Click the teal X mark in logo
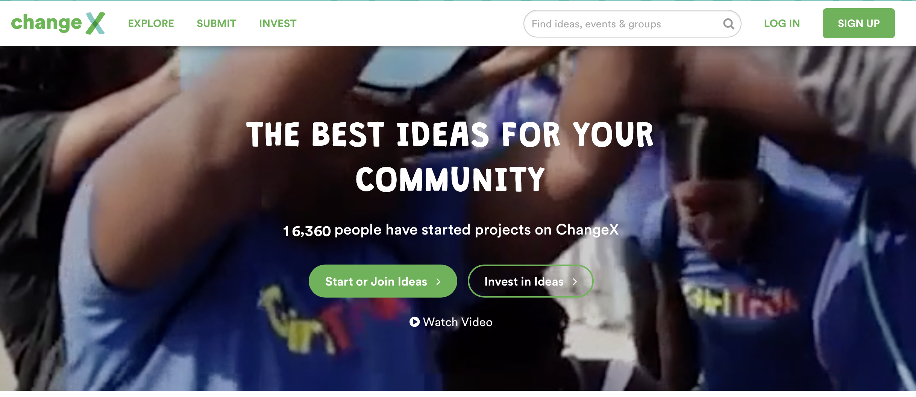 pyautogui.click(x=96, y=23)
